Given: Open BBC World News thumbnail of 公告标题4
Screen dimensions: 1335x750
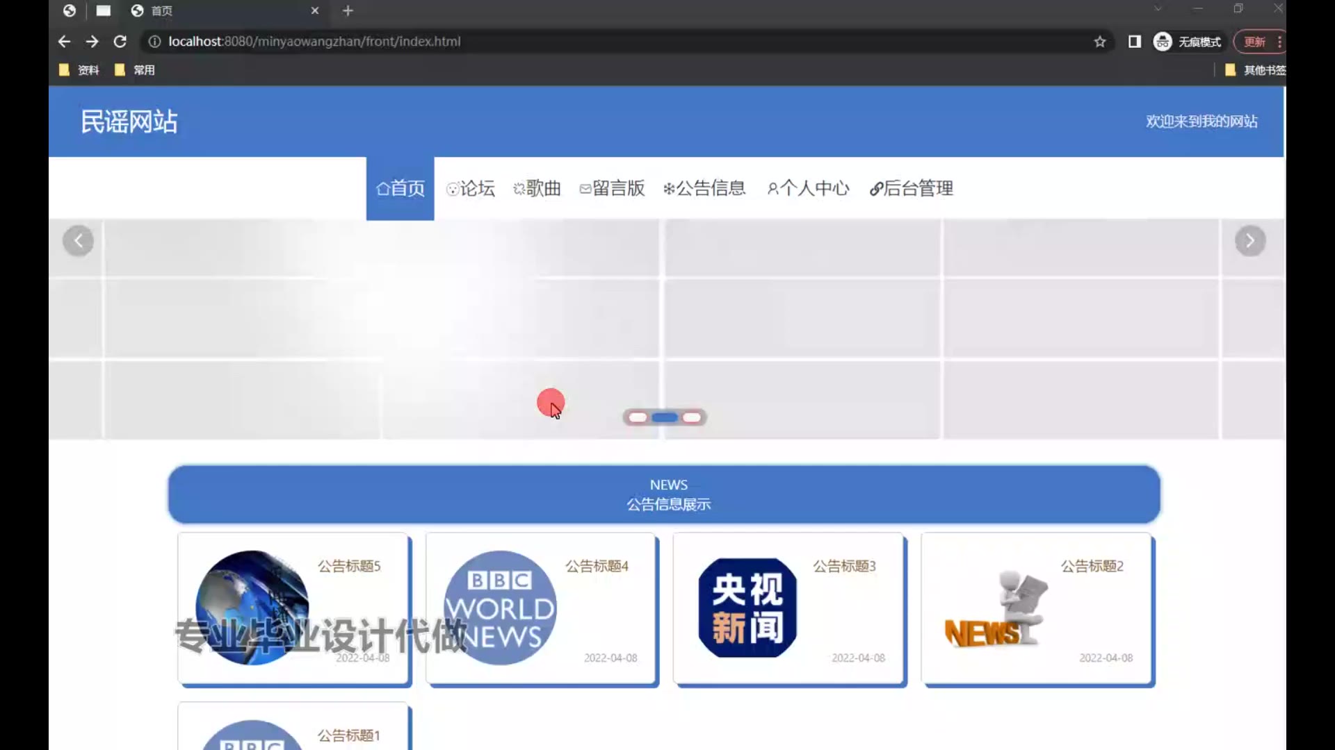Looking at the screenshot, I should pyautogui.click(x=500, y=608).
